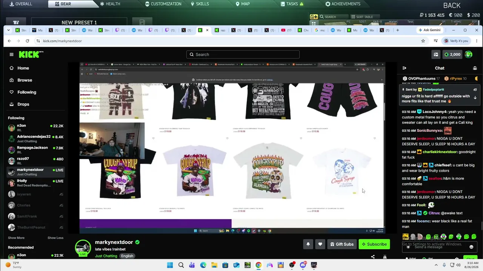Click the Gift Subs button
483x271 pixels.
click(342, 244)
